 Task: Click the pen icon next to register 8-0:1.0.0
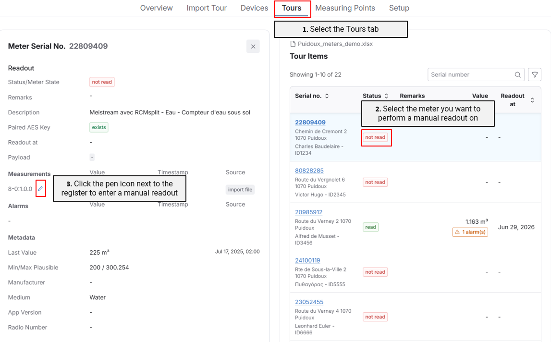point(40,189)
